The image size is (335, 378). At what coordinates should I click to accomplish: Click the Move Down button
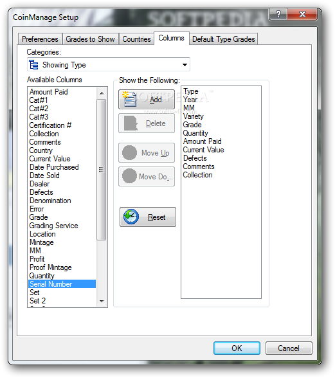click(147, 176)
